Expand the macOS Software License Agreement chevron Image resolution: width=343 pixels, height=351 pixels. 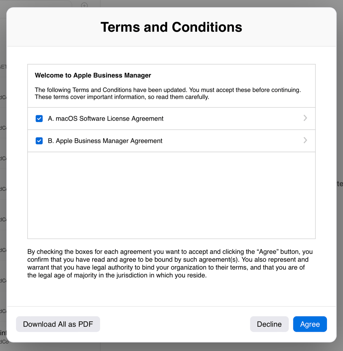coord(305,118)
